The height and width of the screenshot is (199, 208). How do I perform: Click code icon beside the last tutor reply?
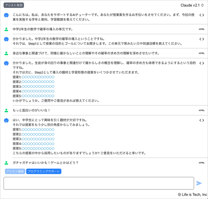[202, 120]
